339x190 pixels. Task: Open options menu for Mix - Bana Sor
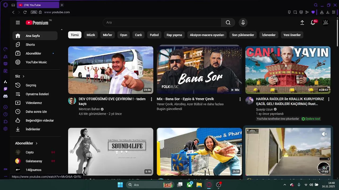pyautogui.click(x=240, y=99)
